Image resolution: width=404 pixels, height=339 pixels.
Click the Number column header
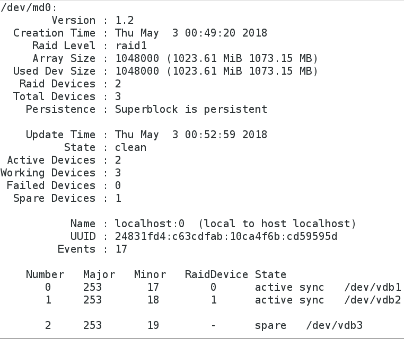pyautogui.click(x=45, y=274)
